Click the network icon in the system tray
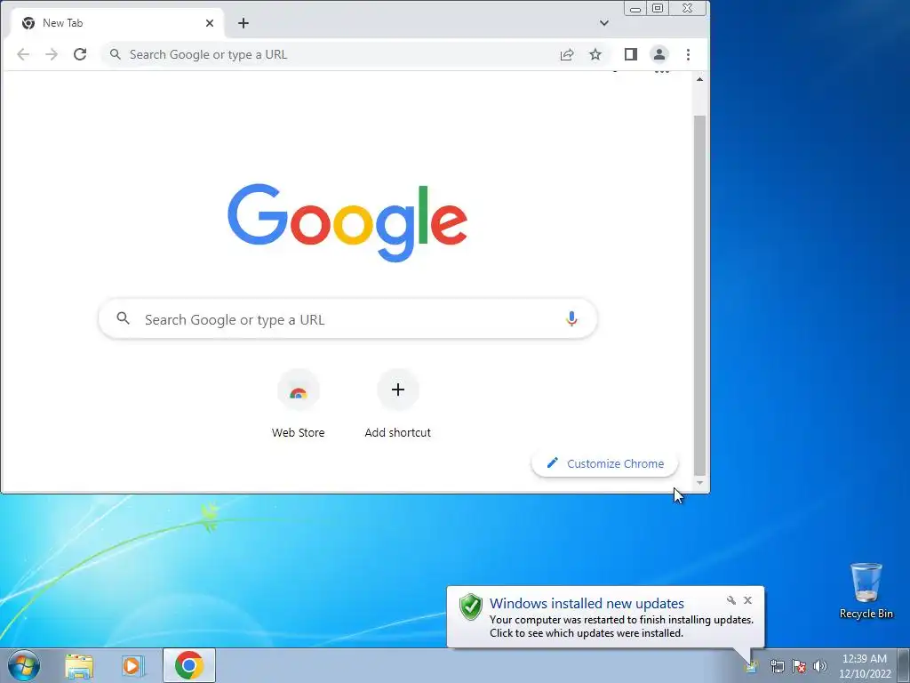The image size is (910, 683). 777,666
